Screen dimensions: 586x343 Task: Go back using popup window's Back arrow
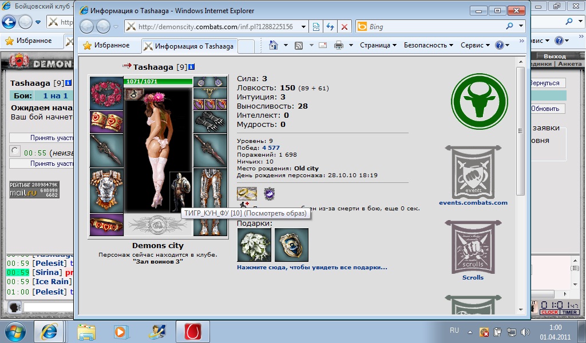pyautogui.click(x=87, y=26)
